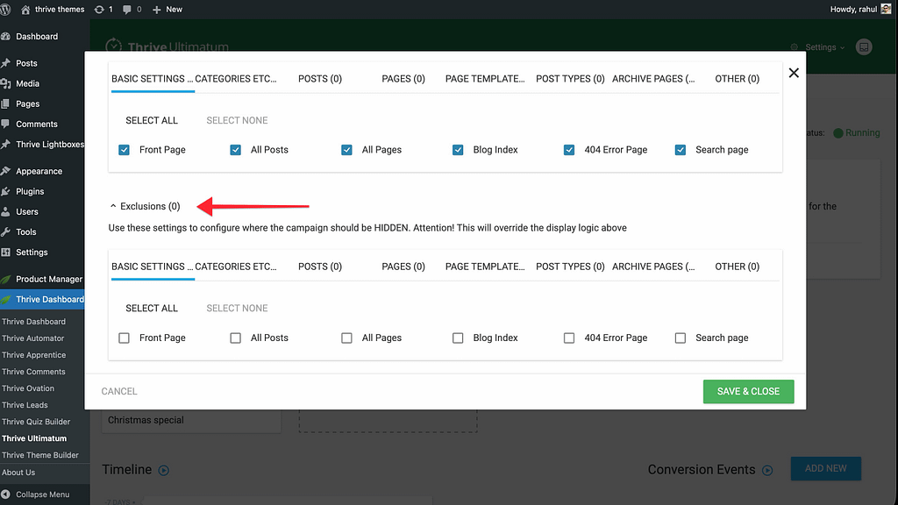The image size is (898, 505).
Task: Click the Save & Close button
Action: point(748,391)
